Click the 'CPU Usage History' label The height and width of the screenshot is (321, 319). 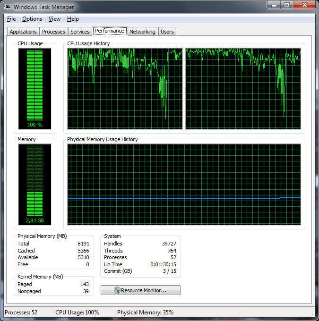coord(88,43)
